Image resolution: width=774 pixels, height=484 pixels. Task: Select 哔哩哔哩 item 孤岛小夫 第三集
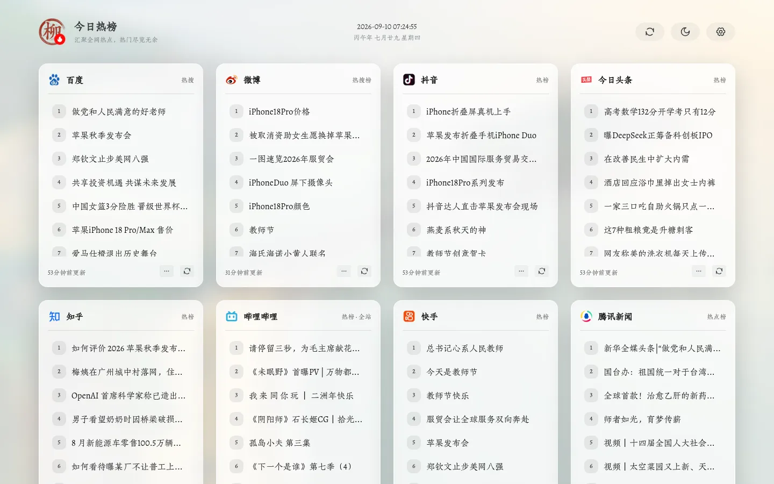point(279,443)
